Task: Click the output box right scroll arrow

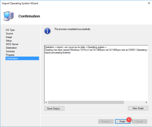Action: coord(146,102)
